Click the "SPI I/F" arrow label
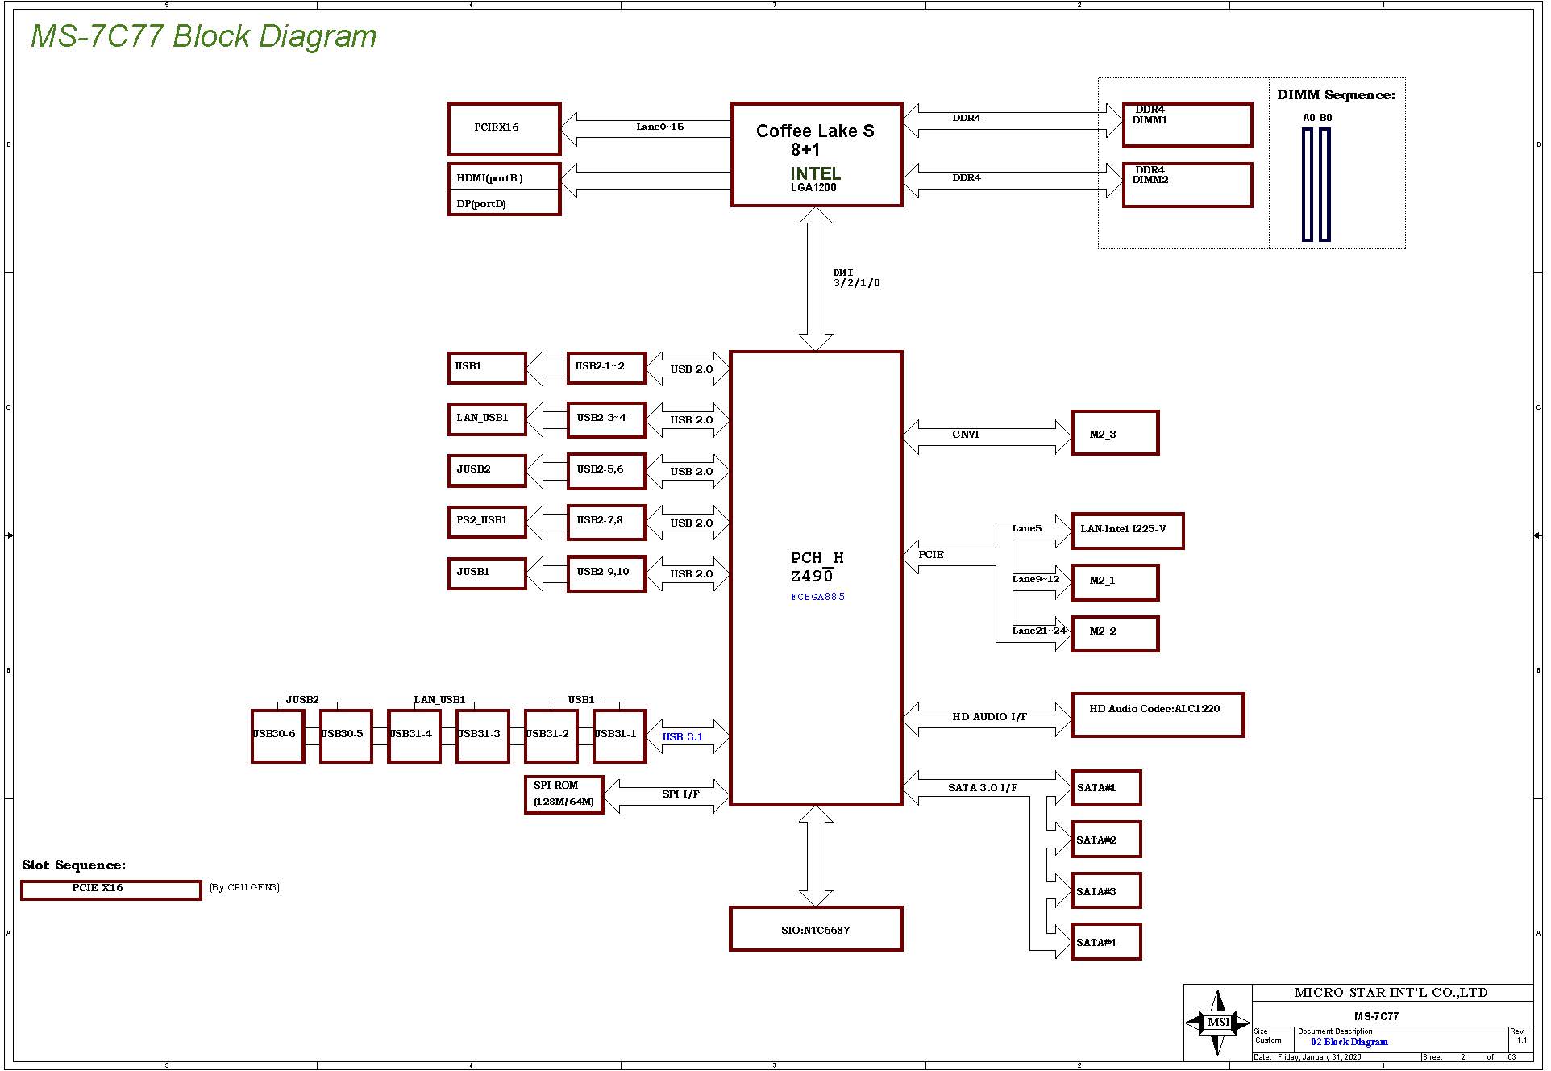 (680, 795)
